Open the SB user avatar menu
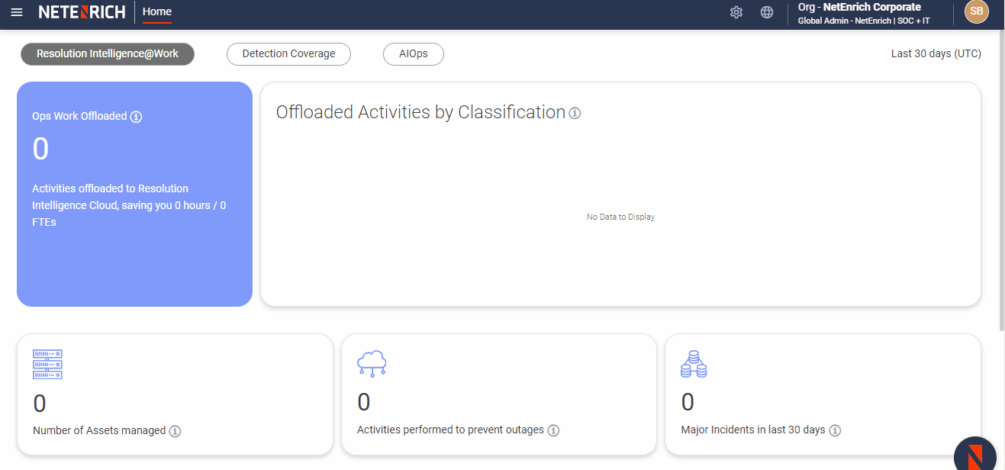The width and height of the screenshot is (1005, 470). (976, 11)
